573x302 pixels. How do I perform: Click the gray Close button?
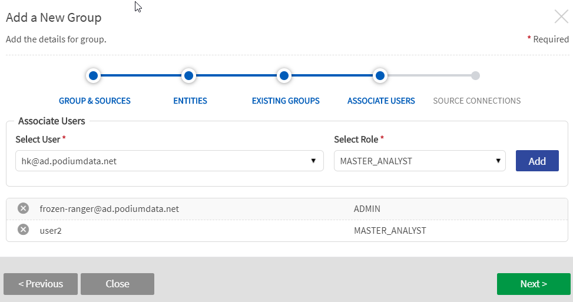117,284
